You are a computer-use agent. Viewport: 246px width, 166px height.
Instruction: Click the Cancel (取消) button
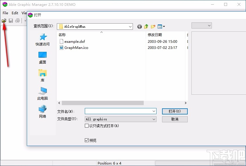pos(175,119)
